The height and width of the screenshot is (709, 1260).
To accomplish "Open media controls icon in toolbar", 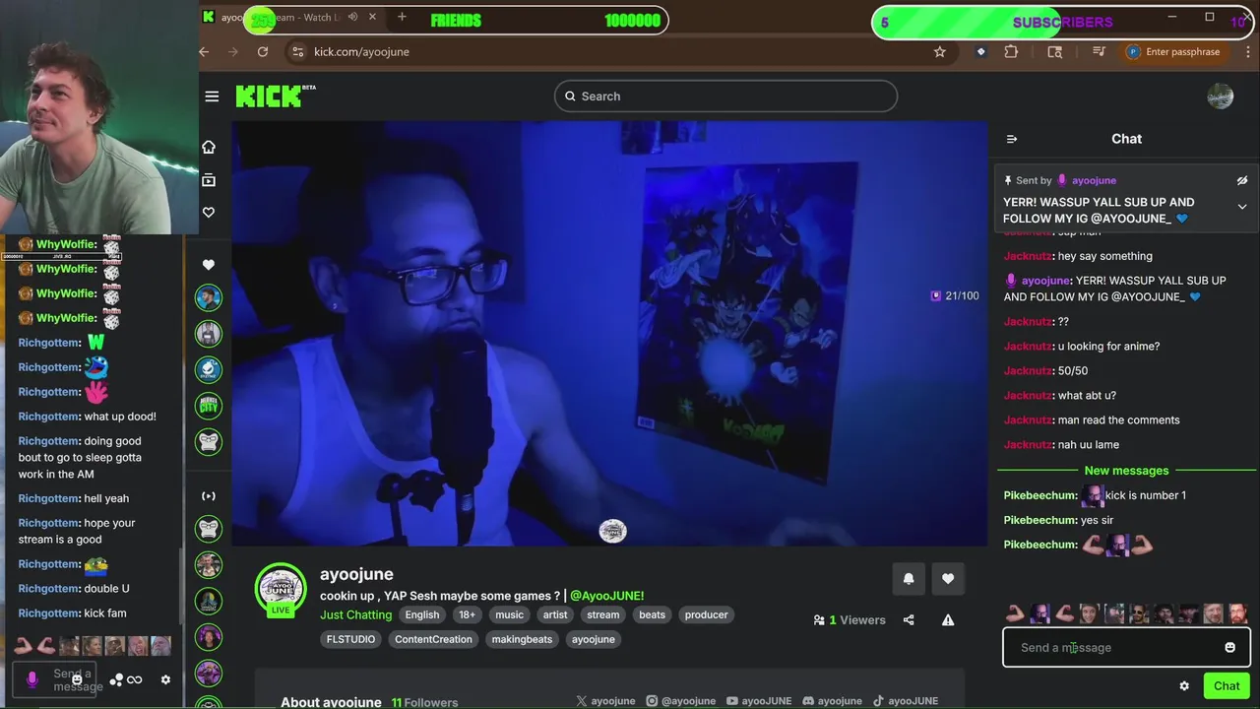I will click(1100, 52).
